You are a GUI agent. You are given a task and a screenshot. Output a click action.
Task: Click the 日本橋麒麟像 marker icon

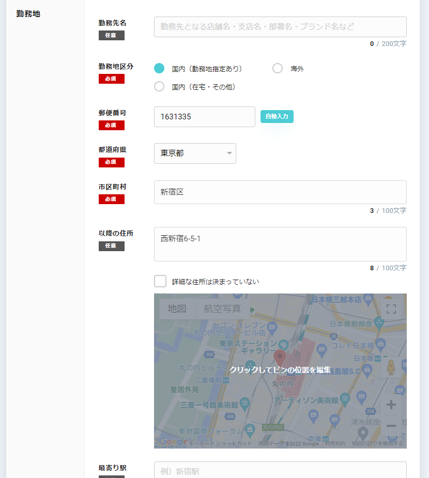coord(379,323)
